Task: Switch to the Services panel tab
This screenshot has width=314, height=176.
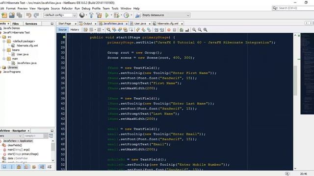Action: pyautogui.click(x=31, y=24)
